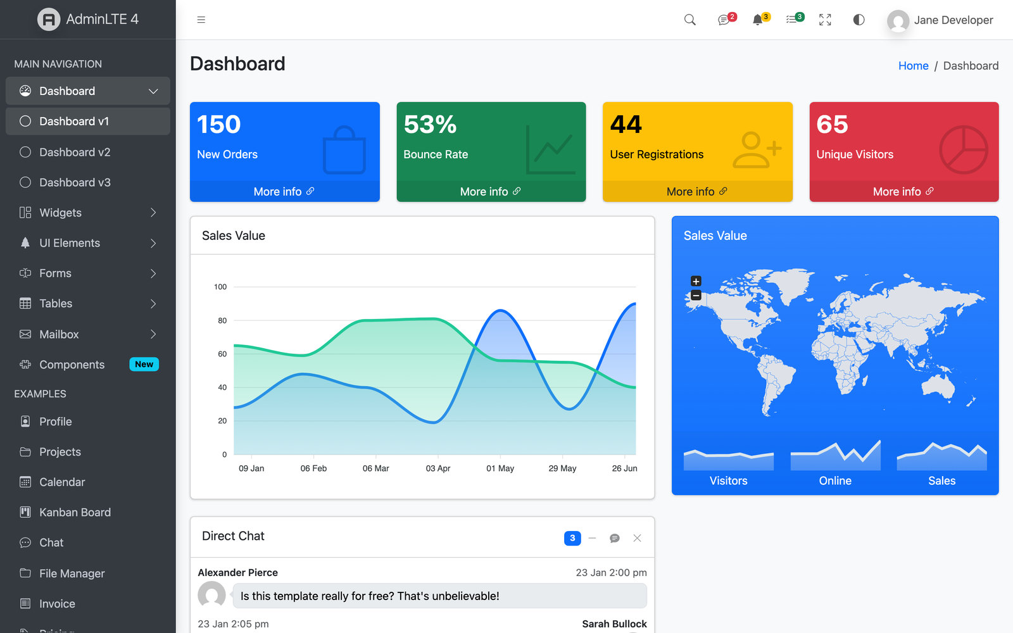Click the Visitors sparkline chart
The height and width of the screenshot is (633, 1013).
click(x=729, y=460)
